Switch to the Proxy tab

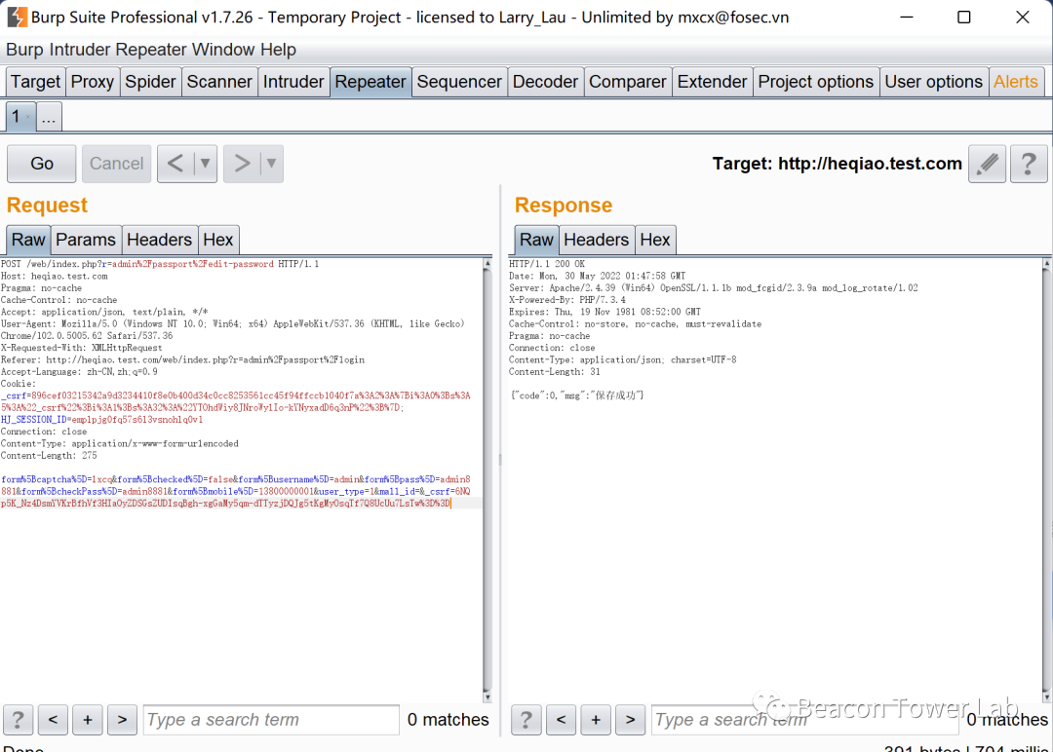pos(92,82)
